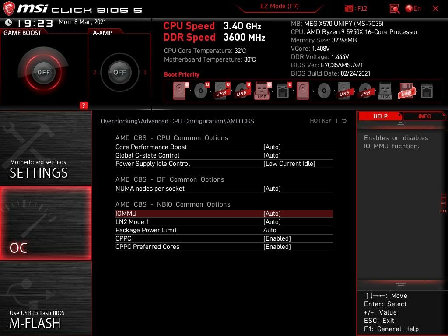Select the UEFI USB key boot device icon

point(262,91)
